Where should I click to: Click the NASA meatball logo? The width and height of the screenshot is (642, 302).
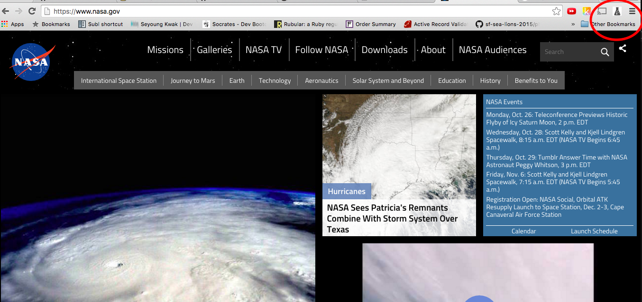pos(32,62)
